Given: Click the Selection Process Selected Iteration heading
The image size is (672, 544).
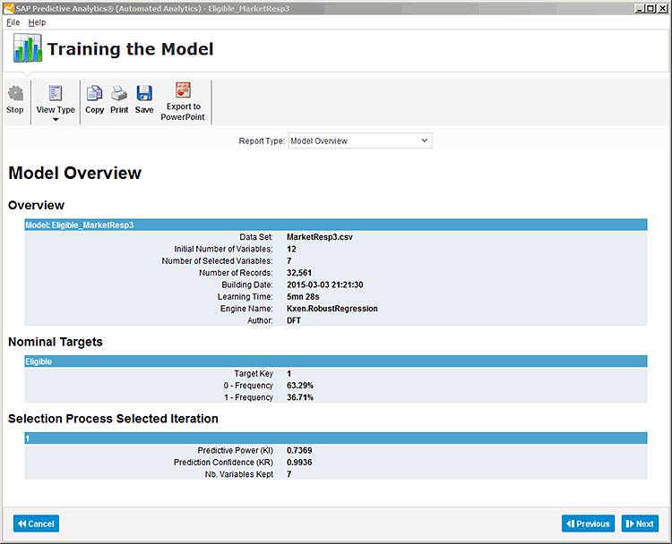Looking at the screenshot, I should pos(113,418).
